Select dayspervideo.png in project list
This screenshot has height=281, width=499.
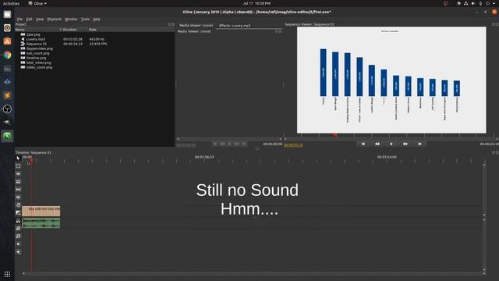[40, 48]
